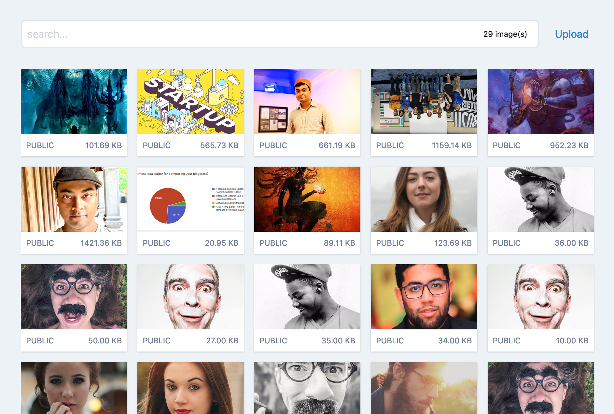This screenshot has height=414, width=614.
Task: Click PUBLIC label on the 661.19 KB card
Action: pyautogui.click(x=273, y=145)
